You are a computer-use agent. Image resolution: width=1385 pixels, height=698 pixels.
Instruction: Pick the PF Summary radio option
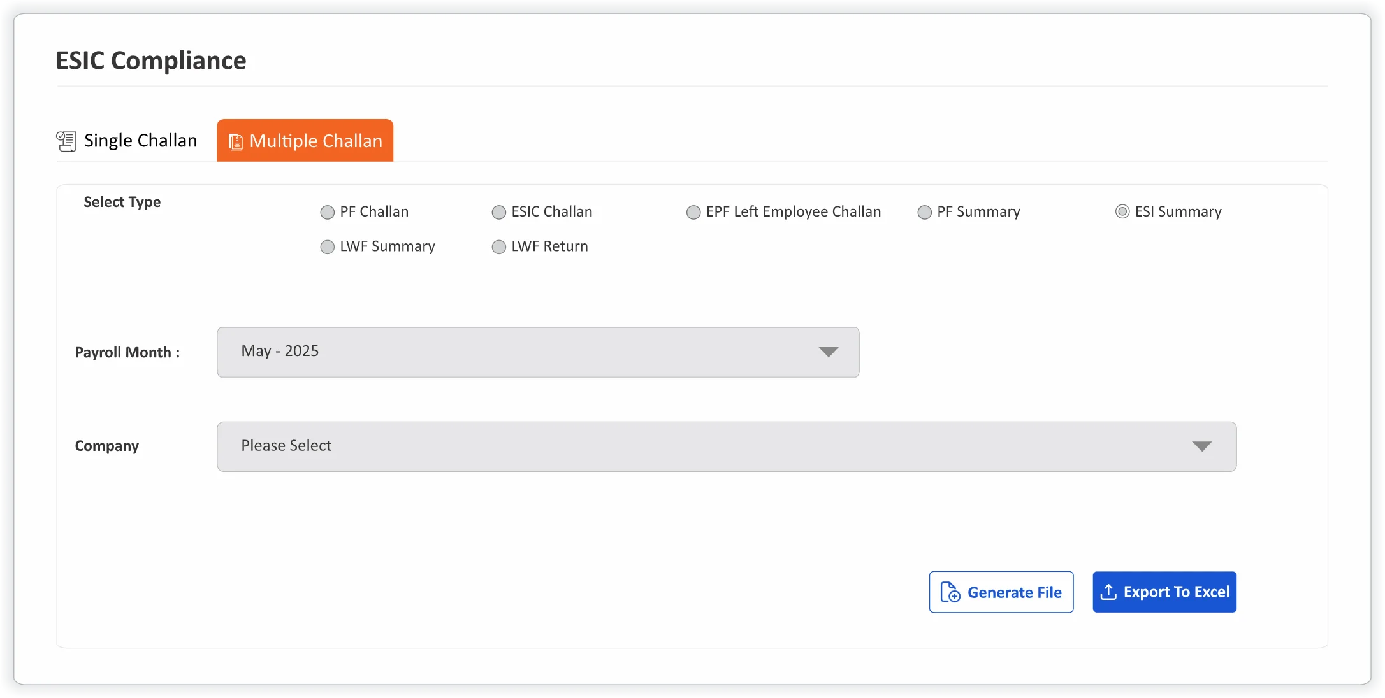(x=924, y=212)
